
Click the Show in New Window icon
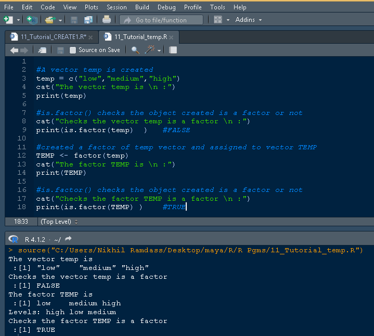tap(42, 50)
